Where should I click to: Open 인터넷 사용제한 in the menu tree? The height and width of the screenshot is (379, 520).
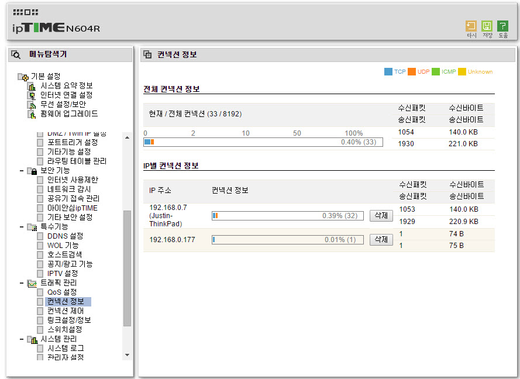(x=73, y=180)
